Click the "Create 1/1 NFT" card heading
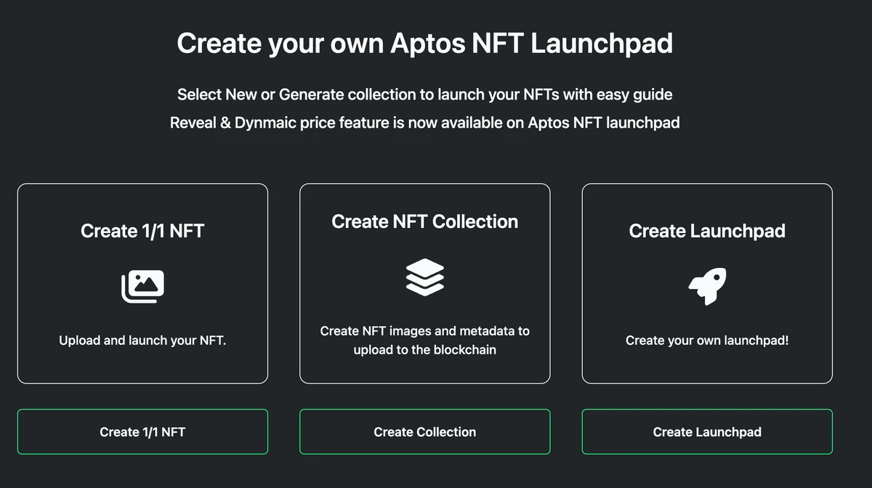This screenshot has width=872, height=488. coord(142,231)
